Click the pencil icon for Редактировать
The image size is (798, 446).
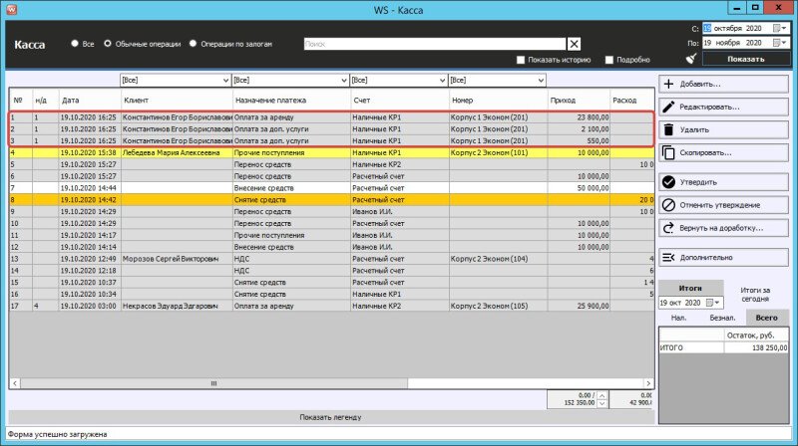[x=669, y=107]
